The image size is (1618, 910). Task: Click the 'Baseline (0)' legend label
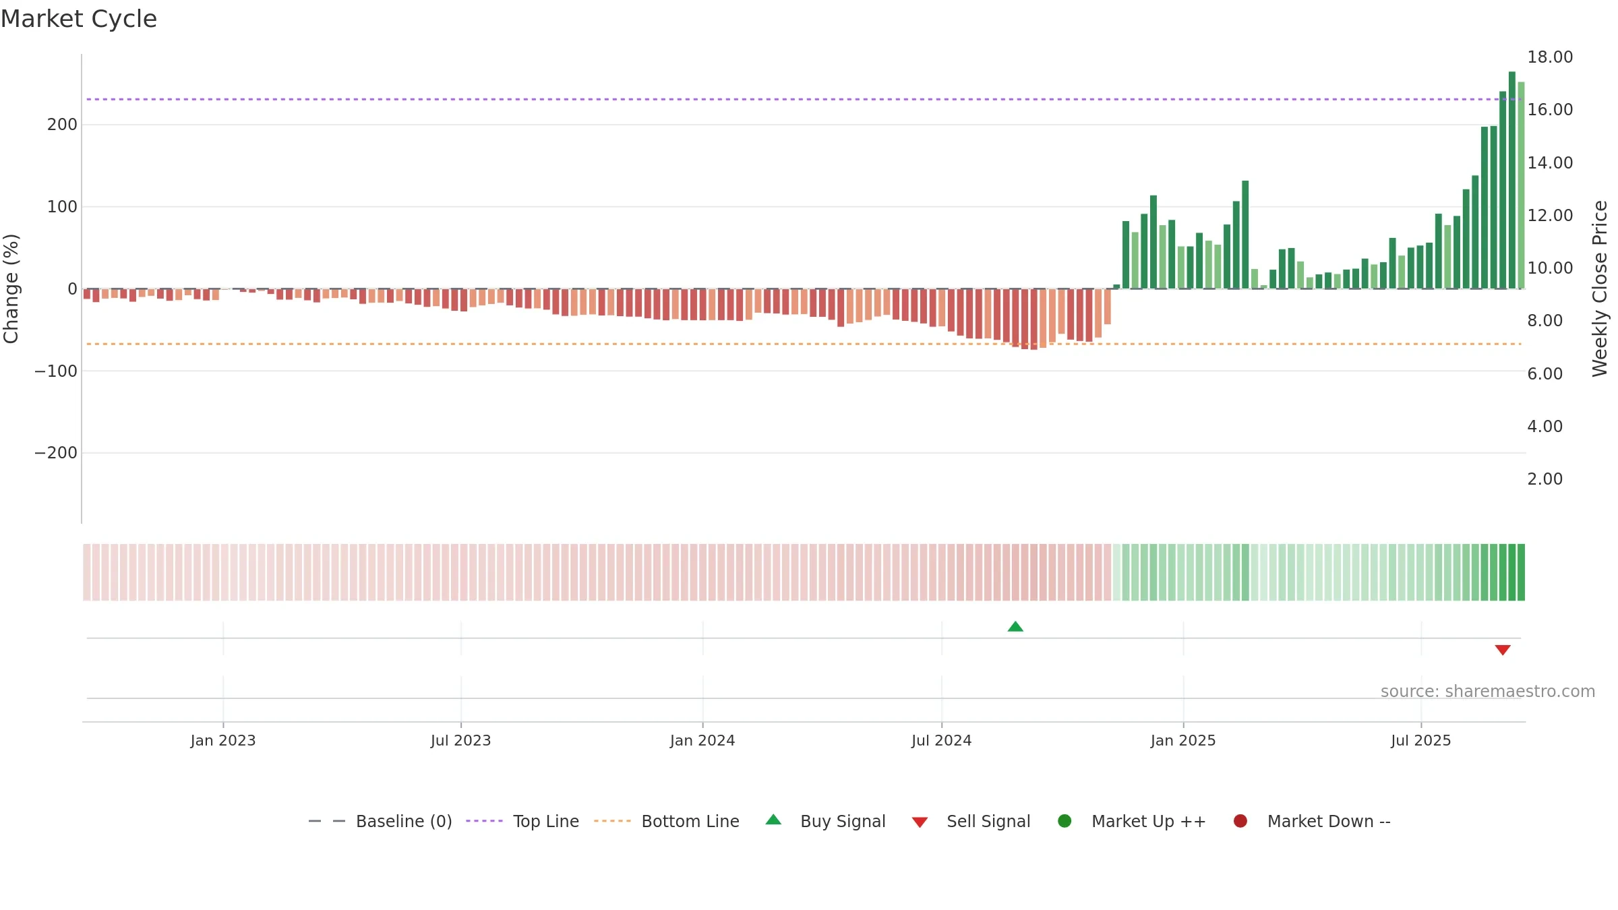(x=404, y=822)
